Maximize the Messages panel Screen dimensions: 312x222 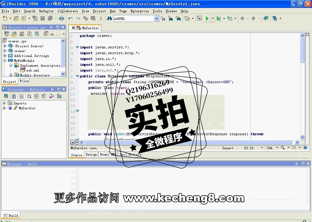pos(303,164)
